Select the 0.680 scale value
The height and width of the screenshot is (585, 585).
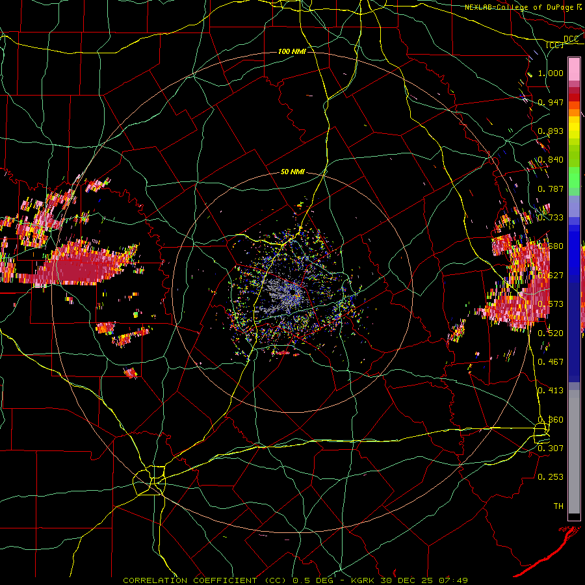tap(551, 246)
